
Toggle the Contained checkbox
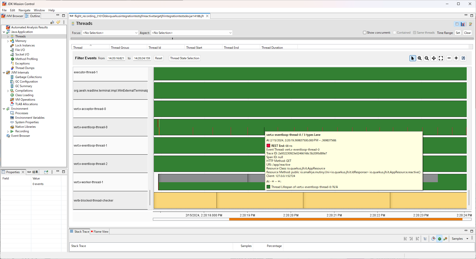[394, 32]
